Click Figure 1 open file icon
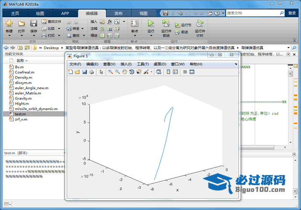This screenshot has height=210, width=301. pyautogui.click(x=77, y=72)
